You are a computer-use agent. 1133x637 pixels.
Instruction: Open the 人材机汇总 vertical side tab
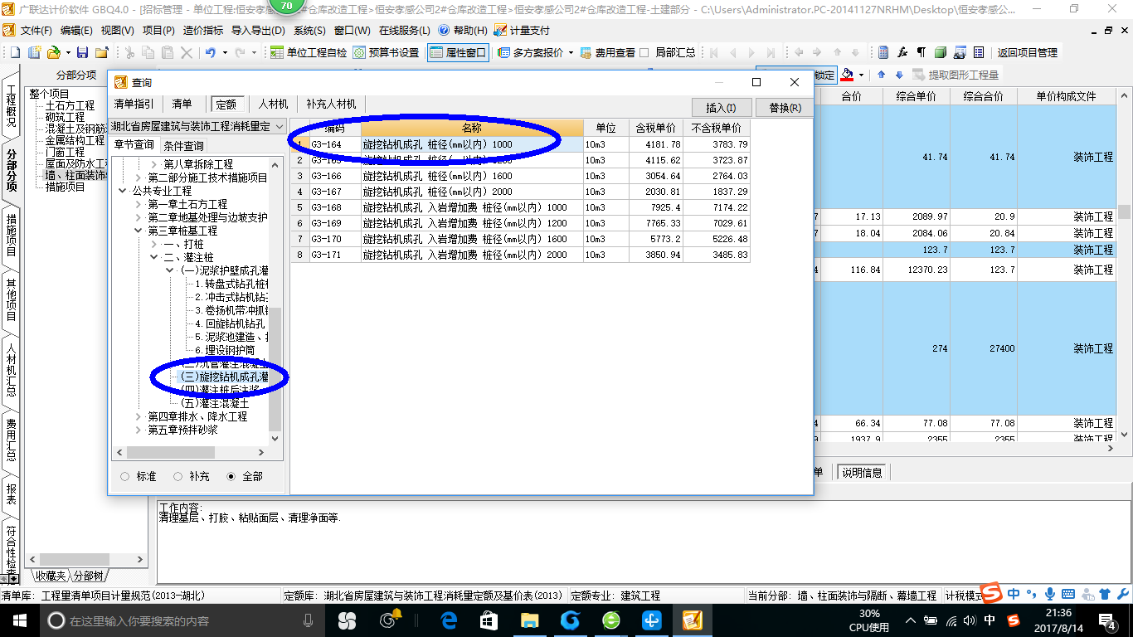pyautogui.click(x=11, y=369)
